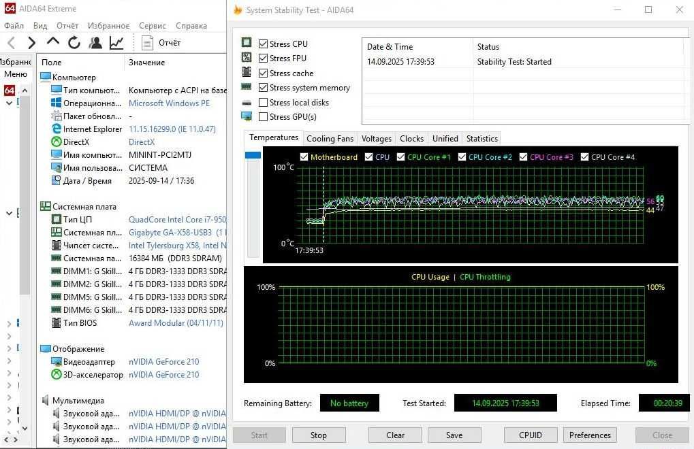Click the back navigation arrow

click(x=12, y=43)
